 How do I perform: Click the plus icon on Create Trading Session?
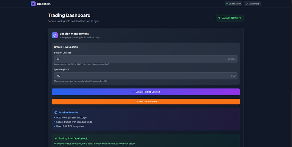tap(133, 92)
